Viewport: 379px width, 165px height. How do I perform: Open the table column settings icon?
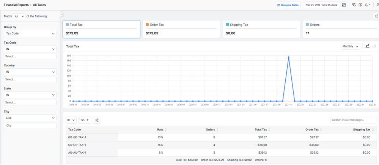point(97,120)
